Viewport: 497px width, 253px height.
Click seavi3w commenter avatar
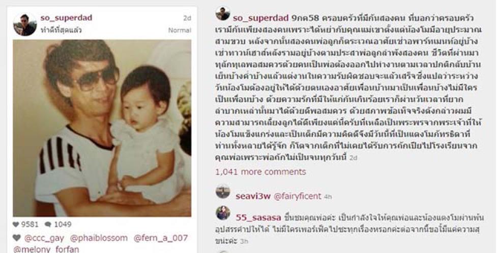pyautogui.click(x=223, y=192)
